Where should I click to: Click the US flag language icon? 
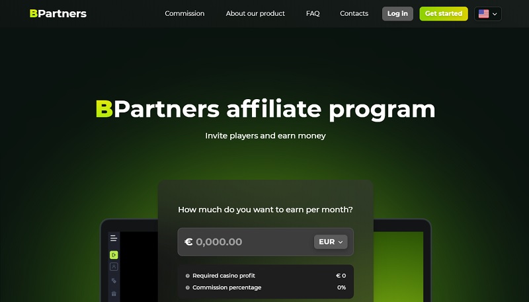coord(483,14)
